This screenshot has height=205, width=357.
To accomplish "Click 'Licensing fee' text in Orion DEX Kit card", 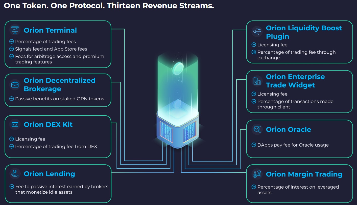I will [x=30, y=139].
